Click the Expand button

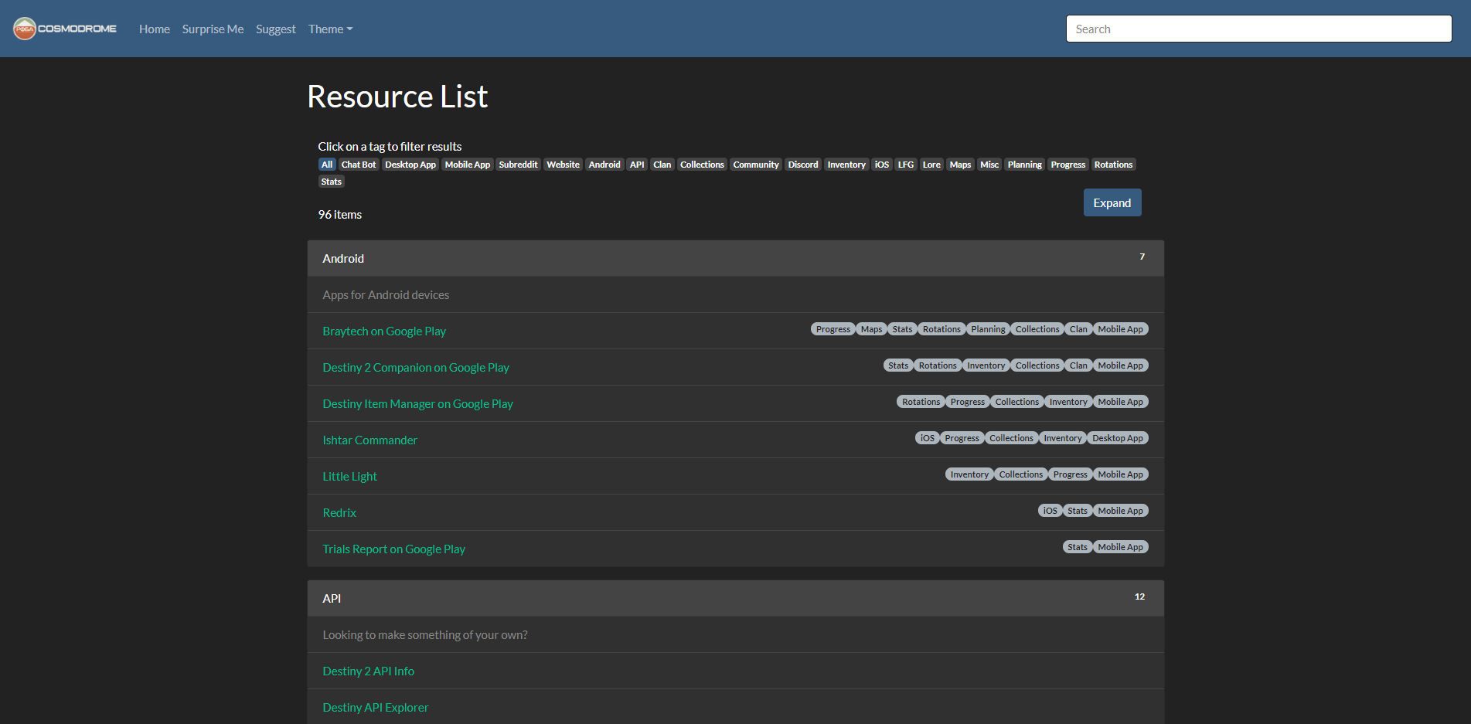click(1112, 203)
